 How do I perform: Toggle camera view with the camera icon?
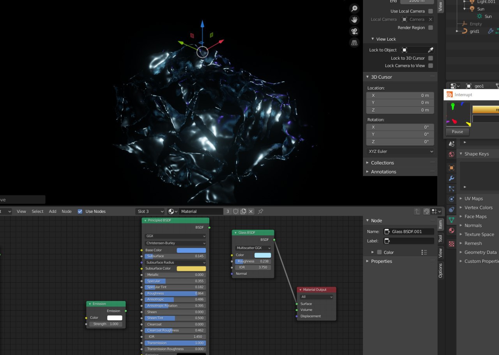354,31
